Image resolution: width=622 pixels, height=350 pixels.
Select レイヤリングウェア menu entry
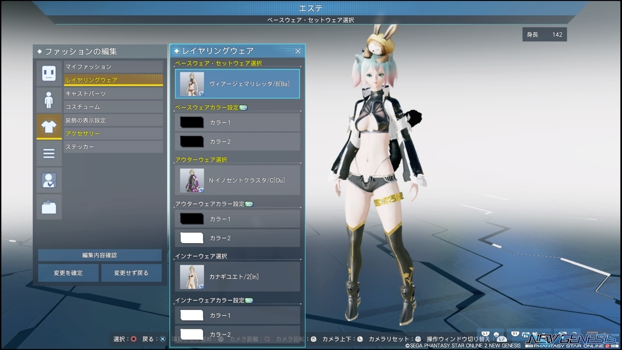[114, 80]
